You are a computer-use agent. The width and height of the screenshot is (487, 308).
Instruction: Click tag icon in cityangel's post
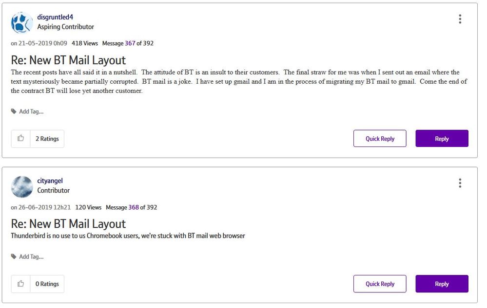point(14,256)
